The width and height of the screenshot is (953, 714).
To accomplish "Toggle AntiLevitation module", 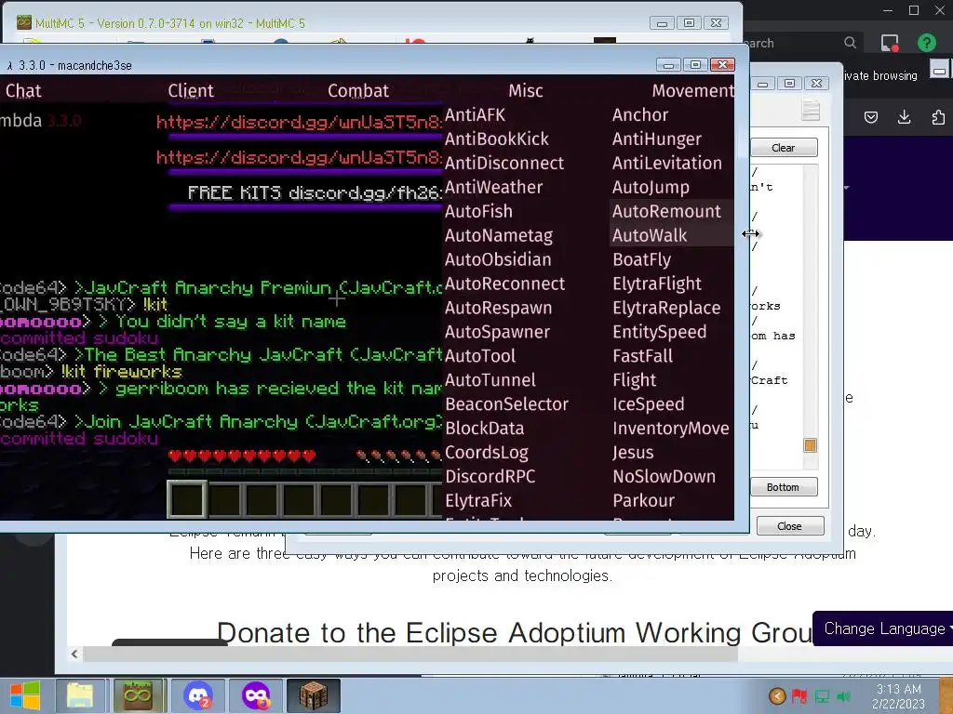I will pos(666,163).
